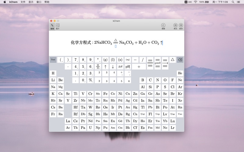Screen dimensions: 244x152
Task: Open the 显示 menu
Action: point(31,2)
